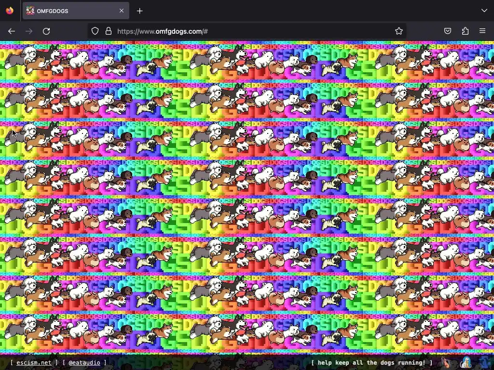494x370 pixels.
Task: Go back to the previous page
Action: point(12,31)
